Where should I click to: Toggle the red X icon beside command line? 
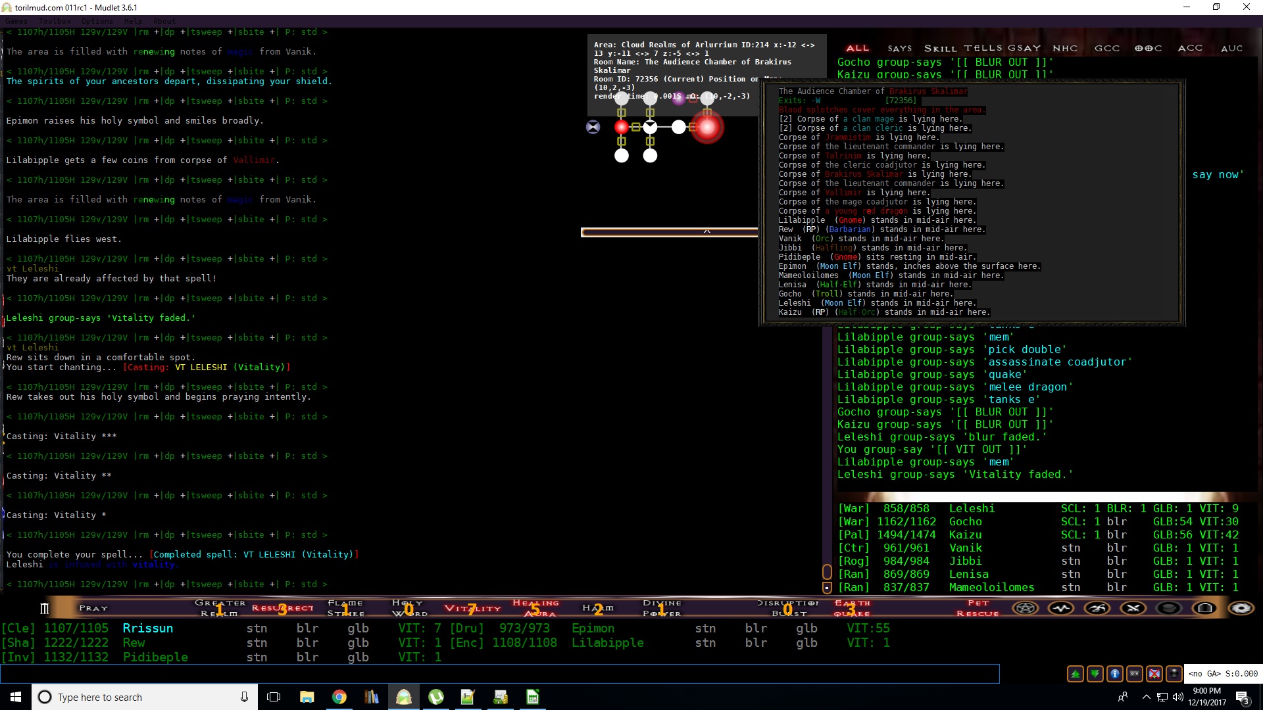(x=1154, y=674)
